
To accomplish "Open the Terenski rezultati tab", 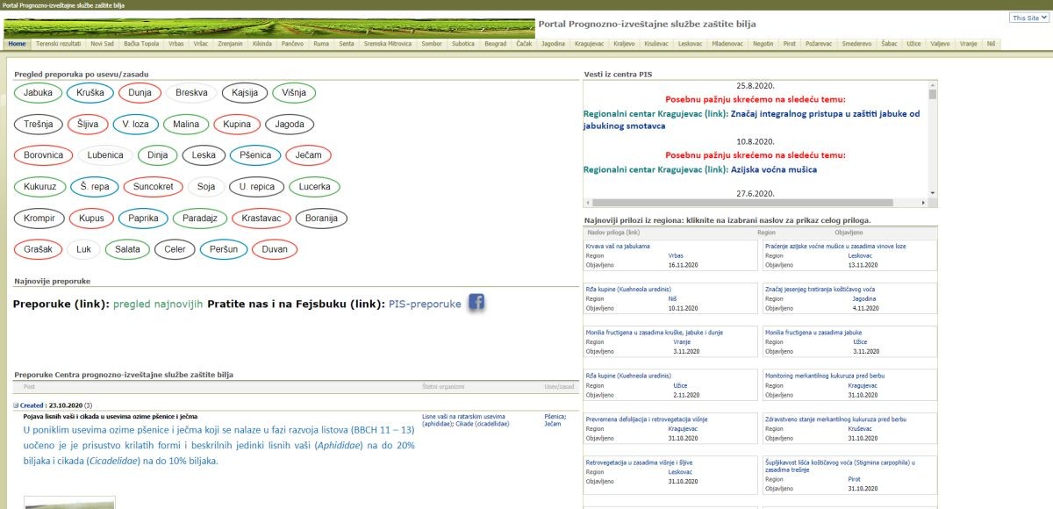I will coord(59,43).
